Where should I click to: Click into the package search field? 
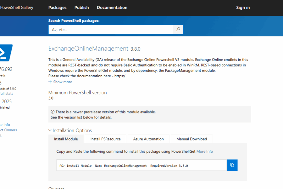(x=111, y=30)
